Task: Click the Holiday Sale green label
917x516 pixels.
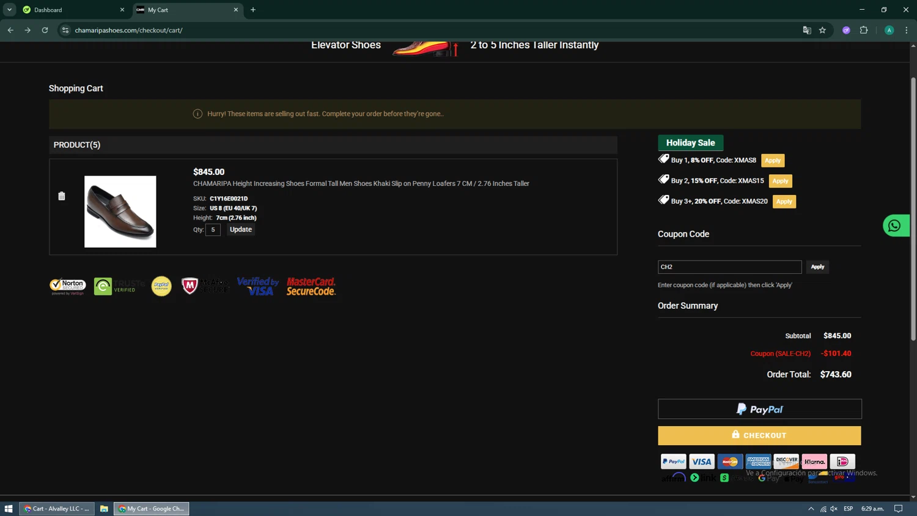Action: pos(691,142)
